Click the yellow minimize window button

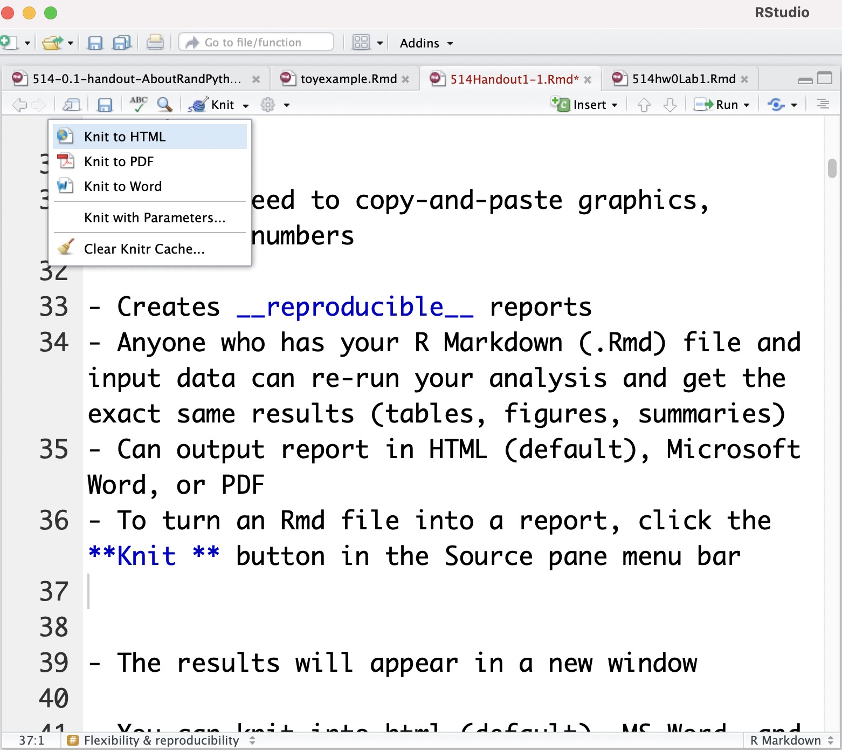click(x=29, y=12)
